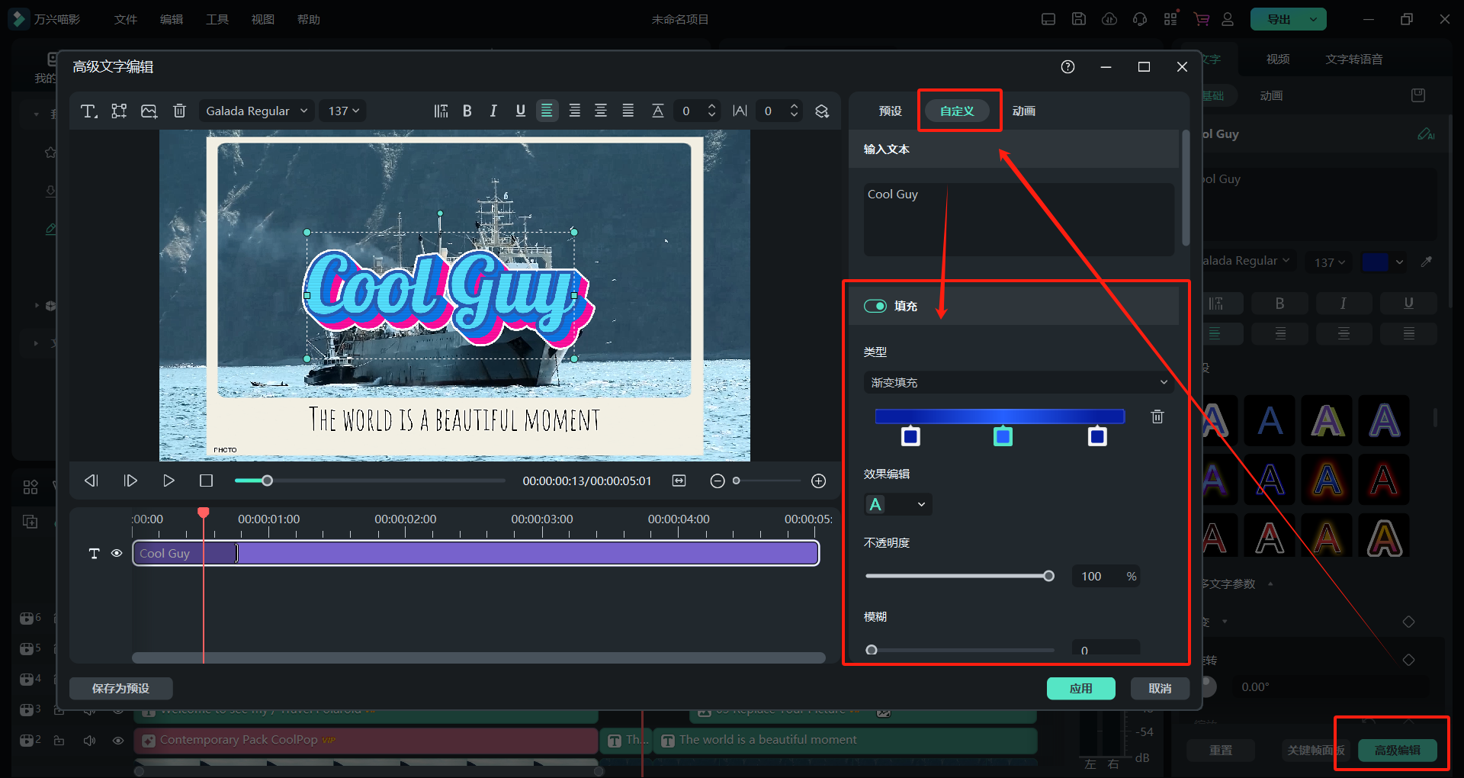This screenshot has height=778, width=1464.
Task: Open help in advanced text editor
Action: click(x=1067, y=67)
